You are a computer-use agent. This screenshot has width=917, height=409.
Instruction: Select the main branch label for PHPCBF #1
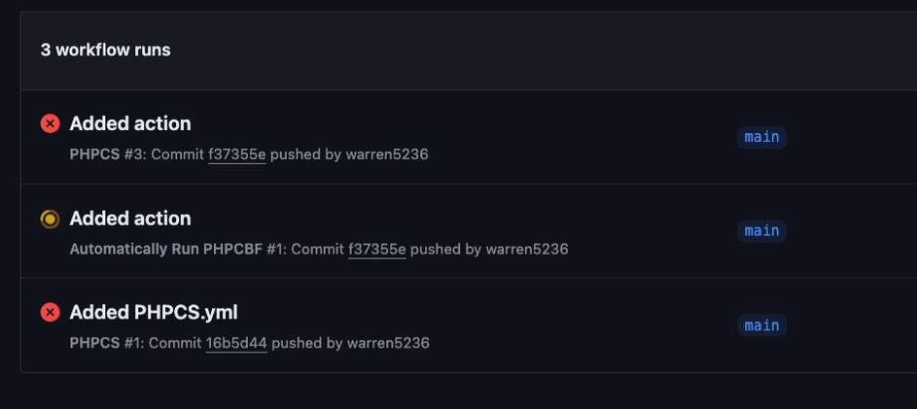(761, 231)
